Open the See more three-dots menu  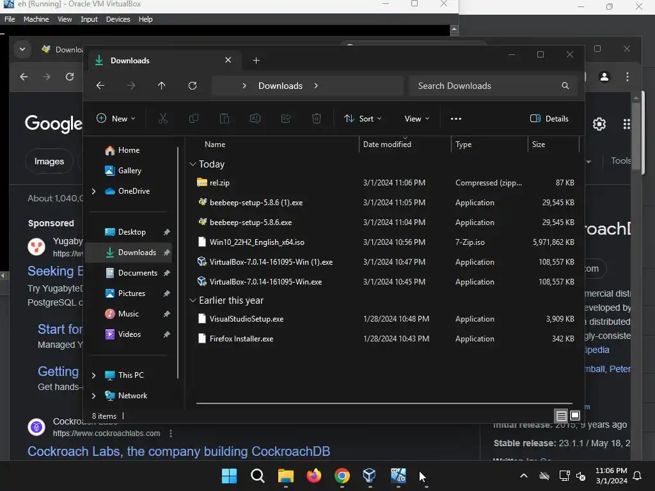click(x=455, y=118)
